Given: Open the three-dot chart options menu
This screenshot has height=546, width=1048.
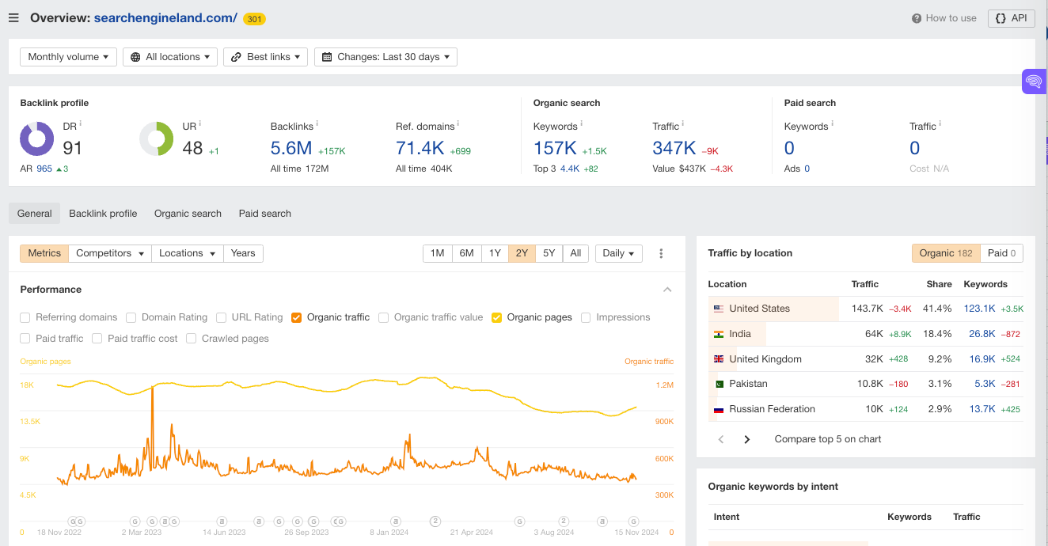Looking at the screenshot, I should click(661, 253).
